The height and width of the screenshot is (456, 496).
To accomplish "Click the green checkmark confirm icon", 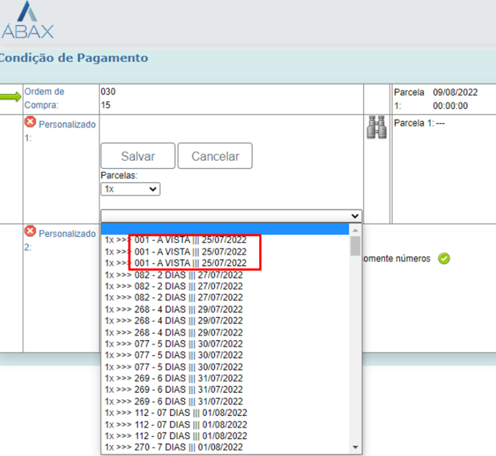I will [x=444, y=258].
